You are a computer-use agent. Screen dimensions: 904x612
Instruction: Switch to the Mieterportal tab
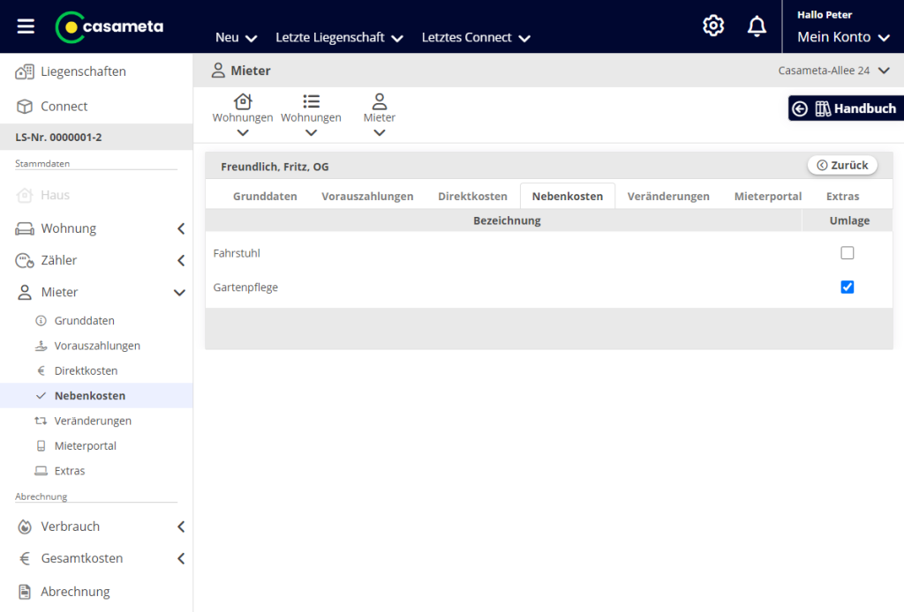(767, 197)
